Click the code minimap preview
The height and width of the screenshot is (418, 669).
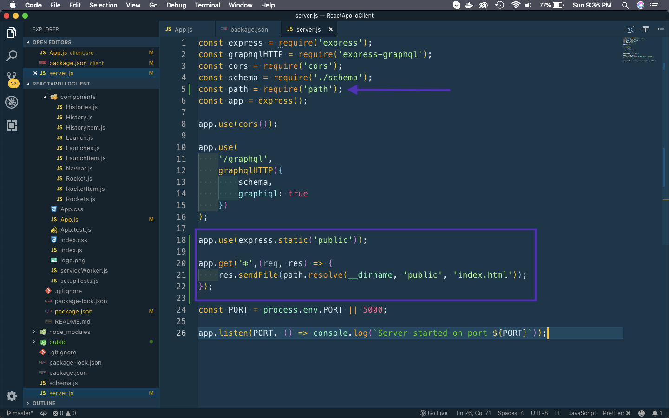[639, 49]
